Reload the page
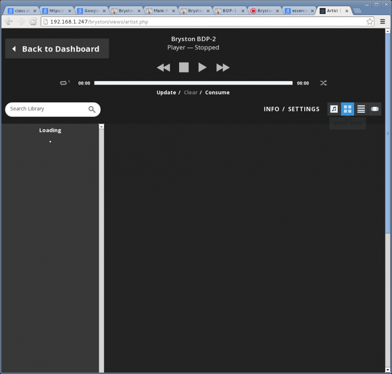The height and width of the screenshot is (374, 392). click(x=33, y=21)
